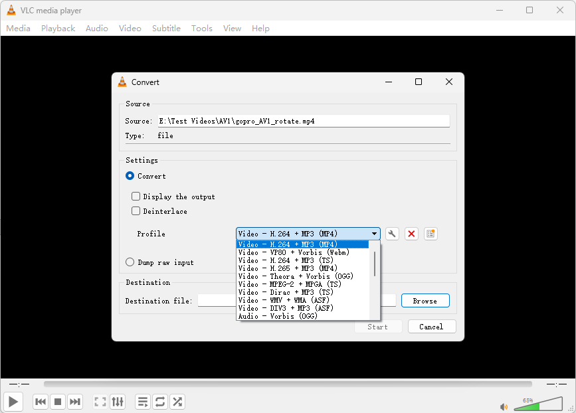Enable the Deinterlace checkbox
This screenshot has width=576, height=413.
tap(136, 211)
